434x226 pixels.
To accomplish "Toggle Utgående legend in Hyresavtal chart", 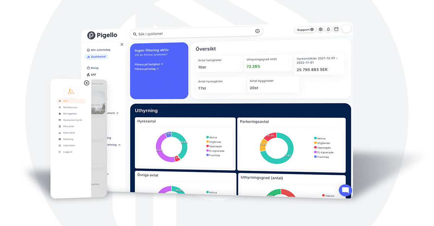I will 214,142.
